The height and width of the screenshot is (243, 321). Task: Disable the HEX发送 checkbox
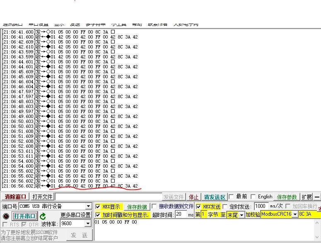pos(199,207)
